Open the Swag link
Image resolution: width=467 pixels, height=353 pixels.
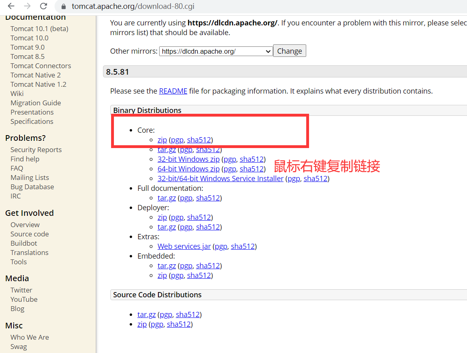[x=19, y=347]
